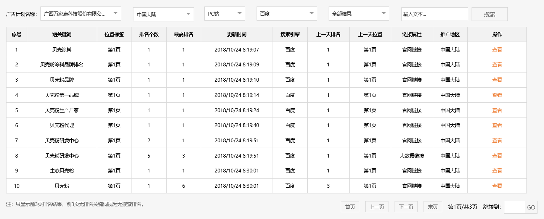Viewport: 544px width, 219px height.
Task: Click the 上一页 pagination button
Action: click(x=377, y=207)
